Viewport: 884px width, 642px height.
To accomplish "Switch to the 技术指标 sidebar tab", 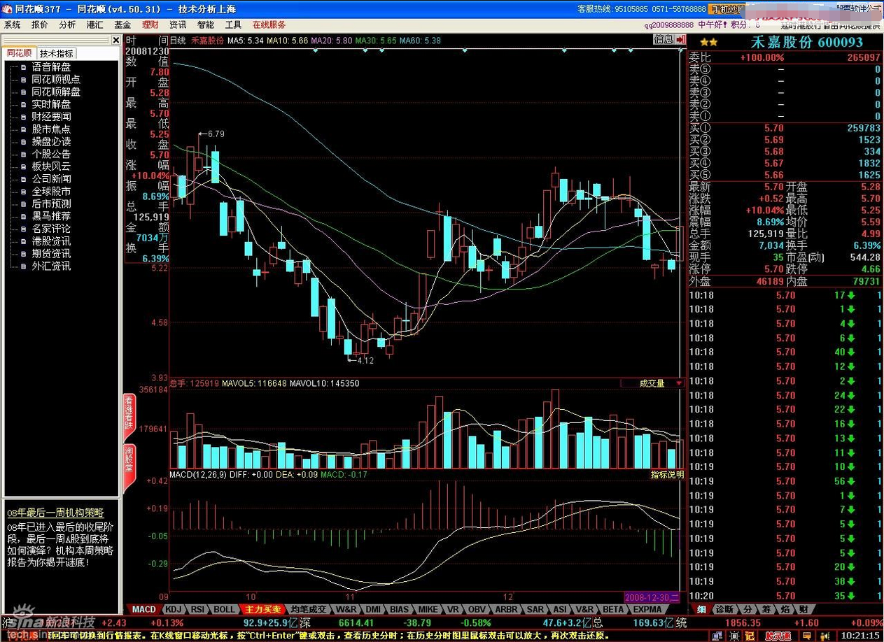I will click(x=55, y=53).
